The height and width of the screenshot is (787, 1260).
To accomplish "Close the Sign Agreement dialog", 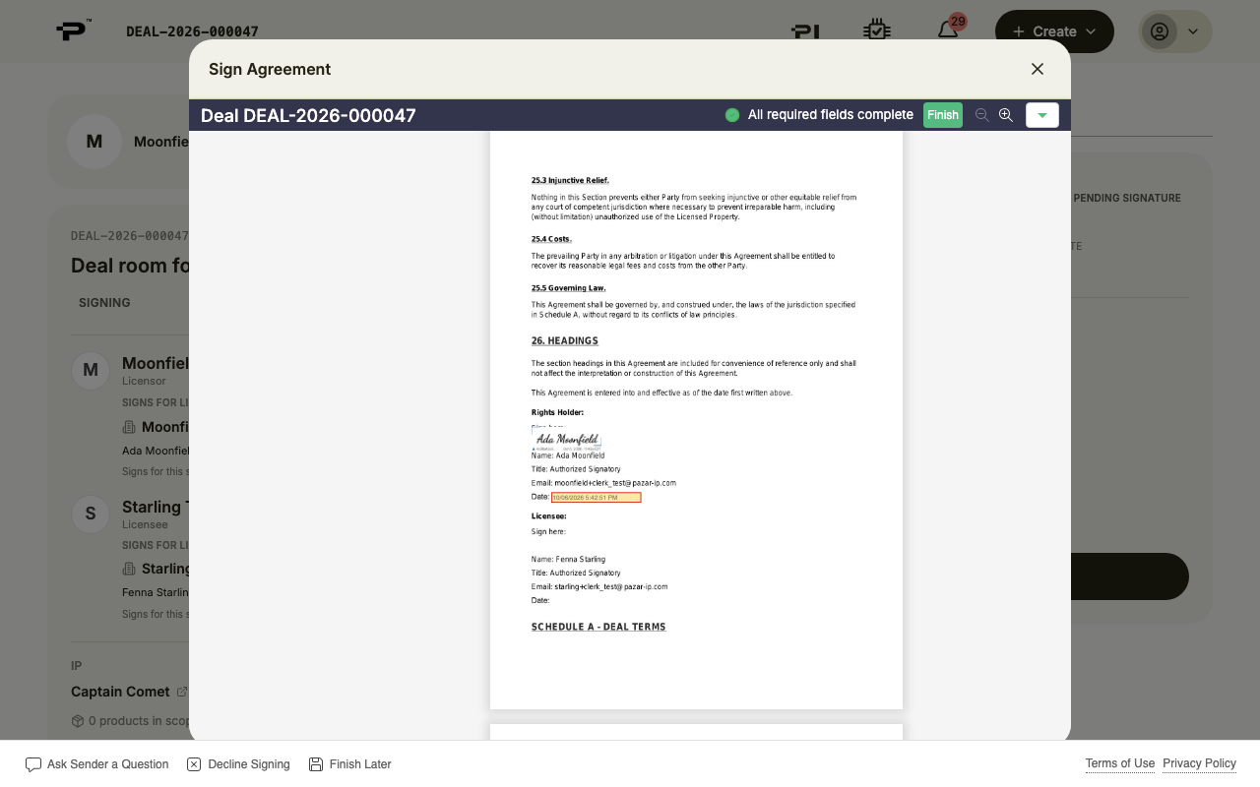I will click(1037, 69).
